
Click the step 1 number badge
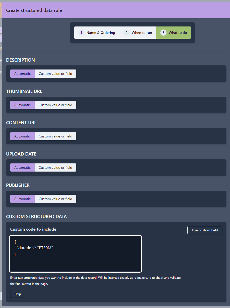pyautogui.click(x=81, y=33)
